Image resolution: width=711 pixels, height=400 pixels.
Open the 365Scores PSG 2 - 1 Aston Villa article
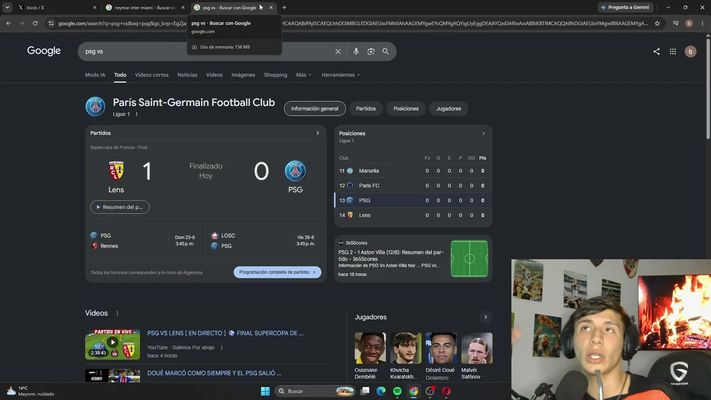[x=413, y=259]
